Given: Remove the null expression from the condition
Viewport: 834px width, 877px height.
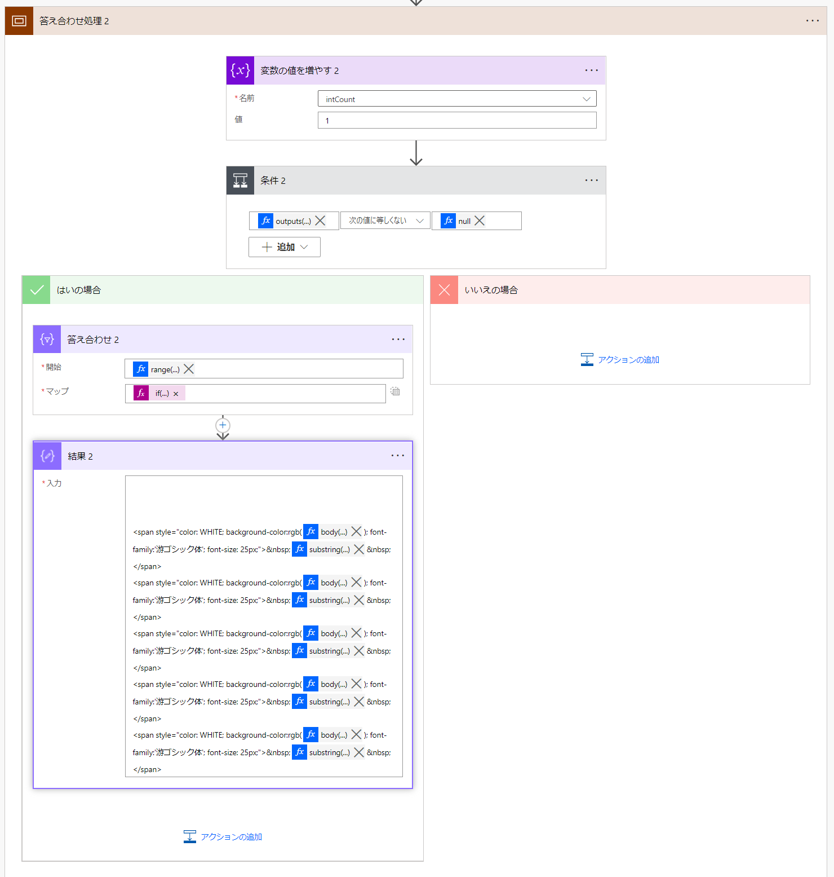Looking at the screenshot, I should click(x=480, y=221).
